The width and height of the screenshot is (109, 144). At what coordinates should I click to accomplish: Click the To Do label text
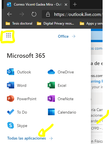[22, 112]
